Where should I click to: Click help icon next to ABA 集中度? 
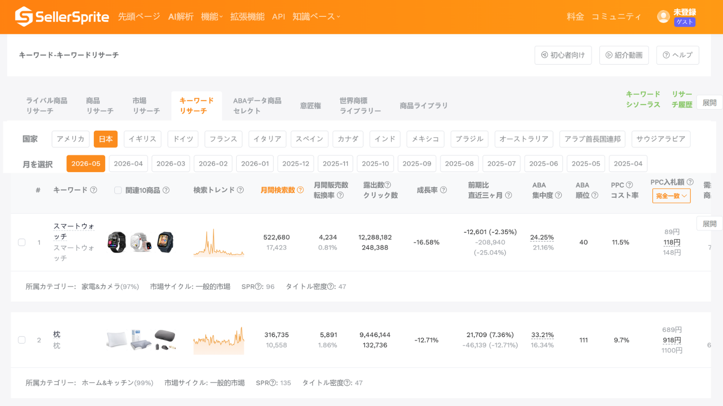tap(559, 195)
